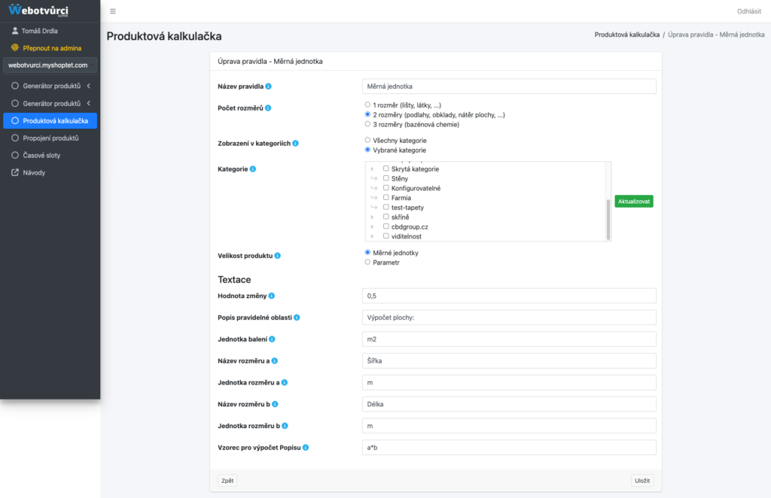Open Propojení produktů in sidebar
This screenshot has height=498, width=771.
coord(50,138)
